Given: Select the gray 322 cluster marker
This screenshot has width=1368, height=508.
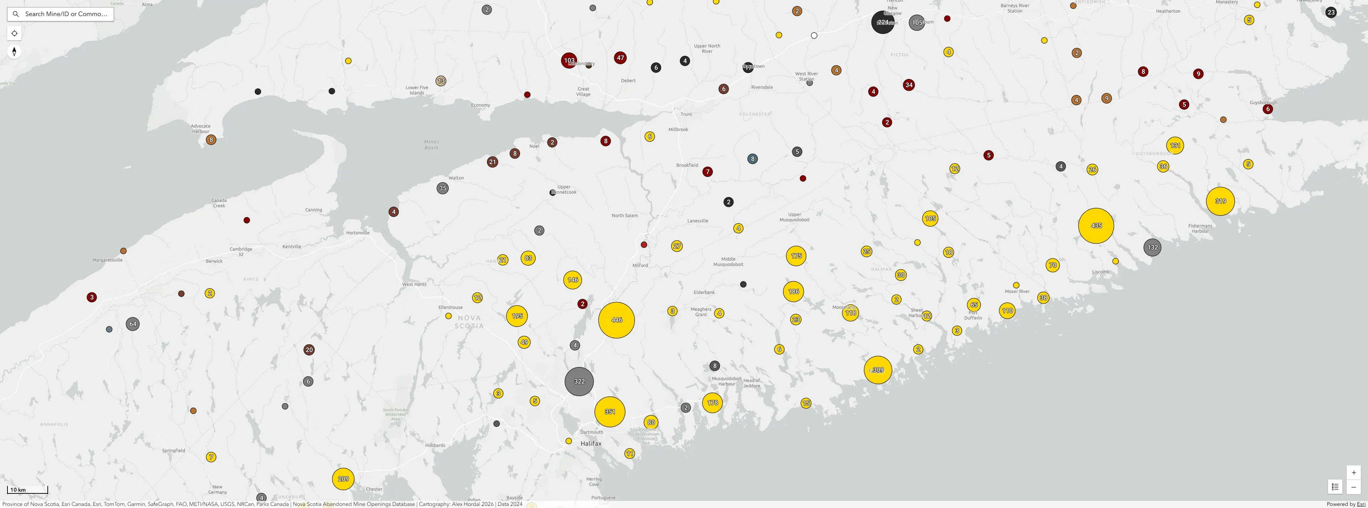Looking at the screenshot, I should click(x=579, y=381).
